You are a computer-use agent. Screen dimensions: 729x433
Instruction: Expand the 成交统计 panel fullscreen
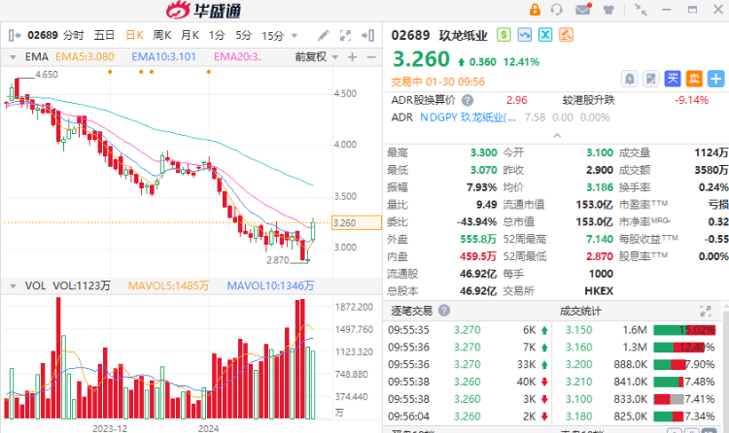[706, 311]
